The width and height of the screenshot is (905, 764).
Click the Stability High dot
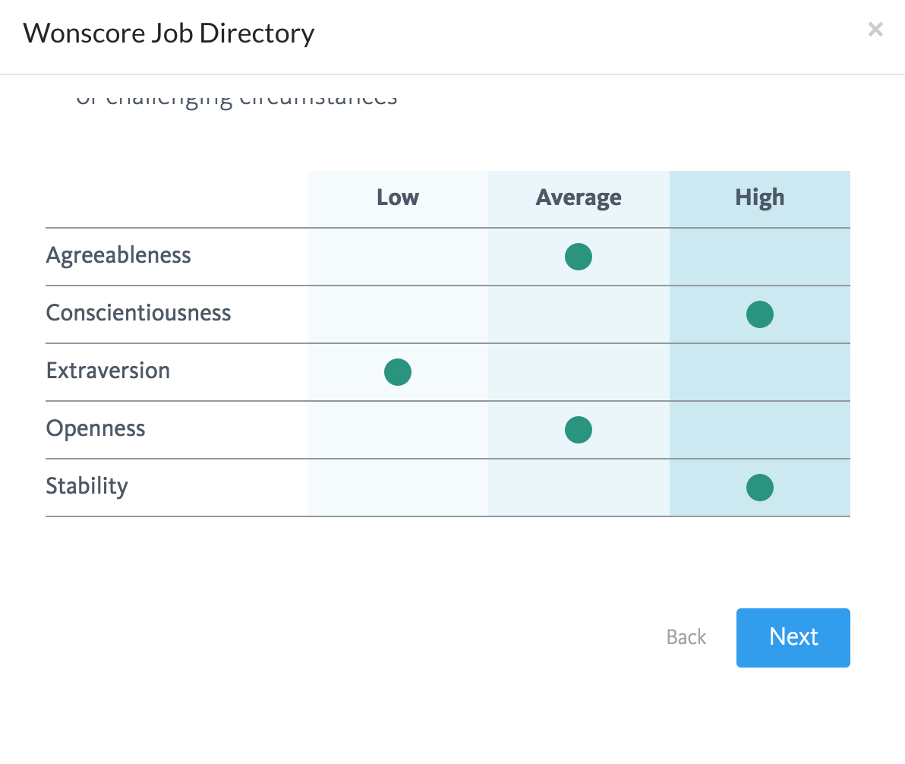[x=760, y=488]
